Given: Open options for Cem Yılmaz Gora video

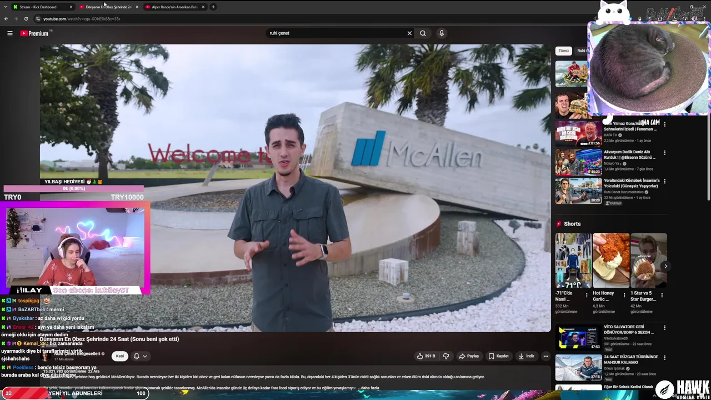Looking at the screenshot, I should [664, 124].
